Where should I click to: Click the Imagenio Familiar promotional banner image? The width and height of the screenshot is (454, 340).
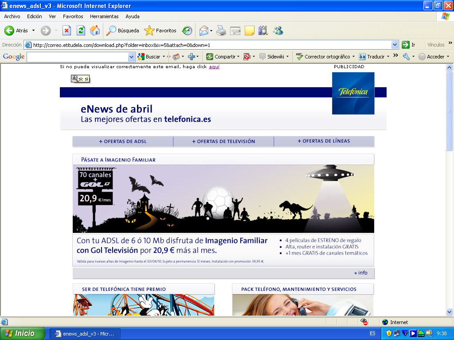[223, 199]
